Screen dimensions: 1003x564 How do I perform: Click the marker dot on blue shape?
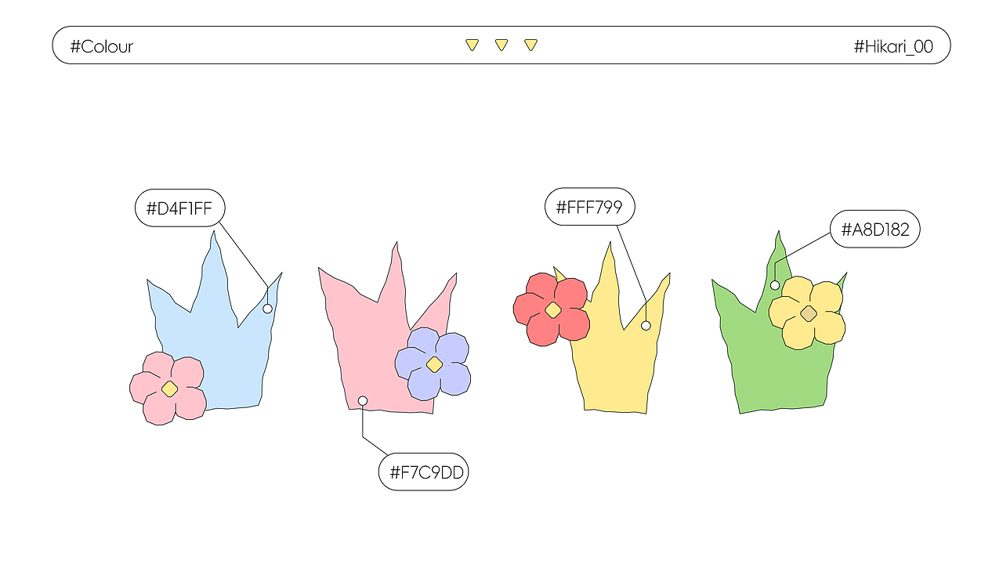tap(267, 309)
